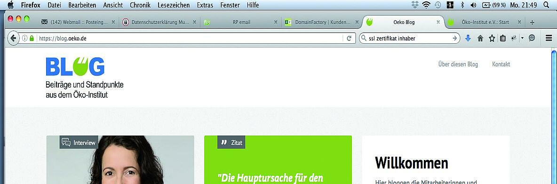Open site information icon in address bar
Viewport: 557px width, 184px height.
(x=24, y=39)
